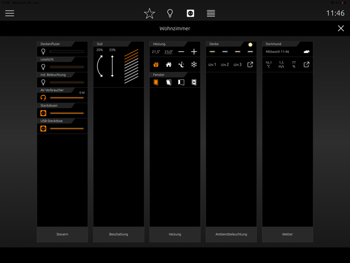
Task: Select the orange closed window icon
Action: pyautogui.click(x=156, y=82)
